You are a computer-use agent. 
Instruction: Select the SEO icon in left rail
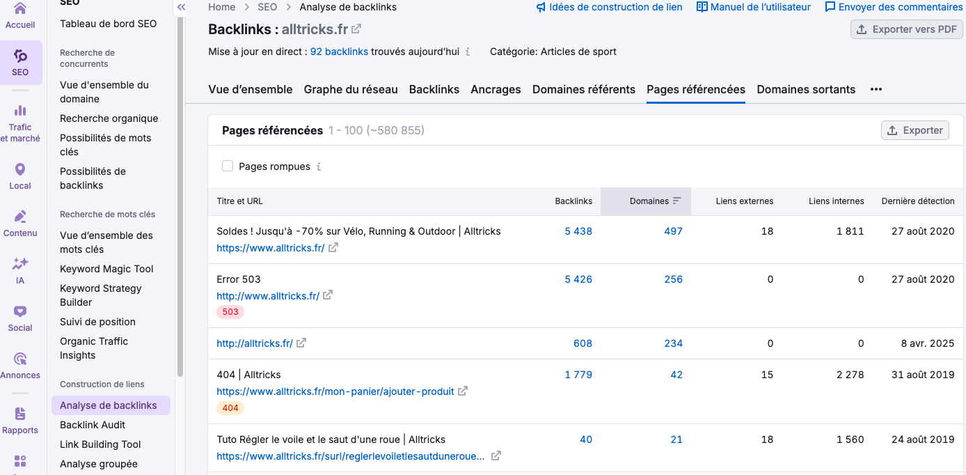(20, 56)
